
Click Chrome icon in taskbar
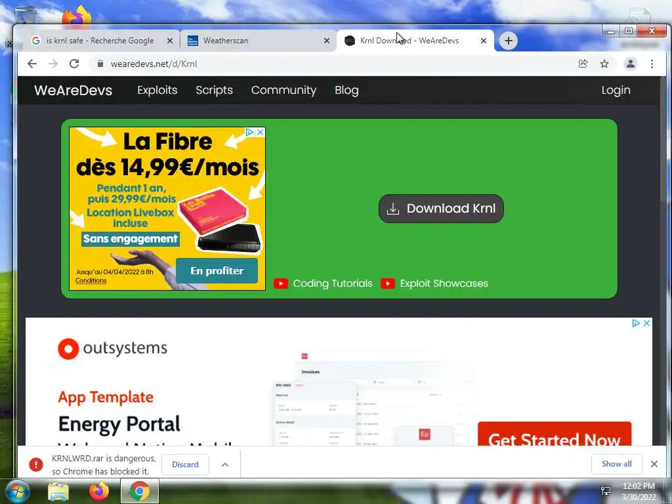140,491
